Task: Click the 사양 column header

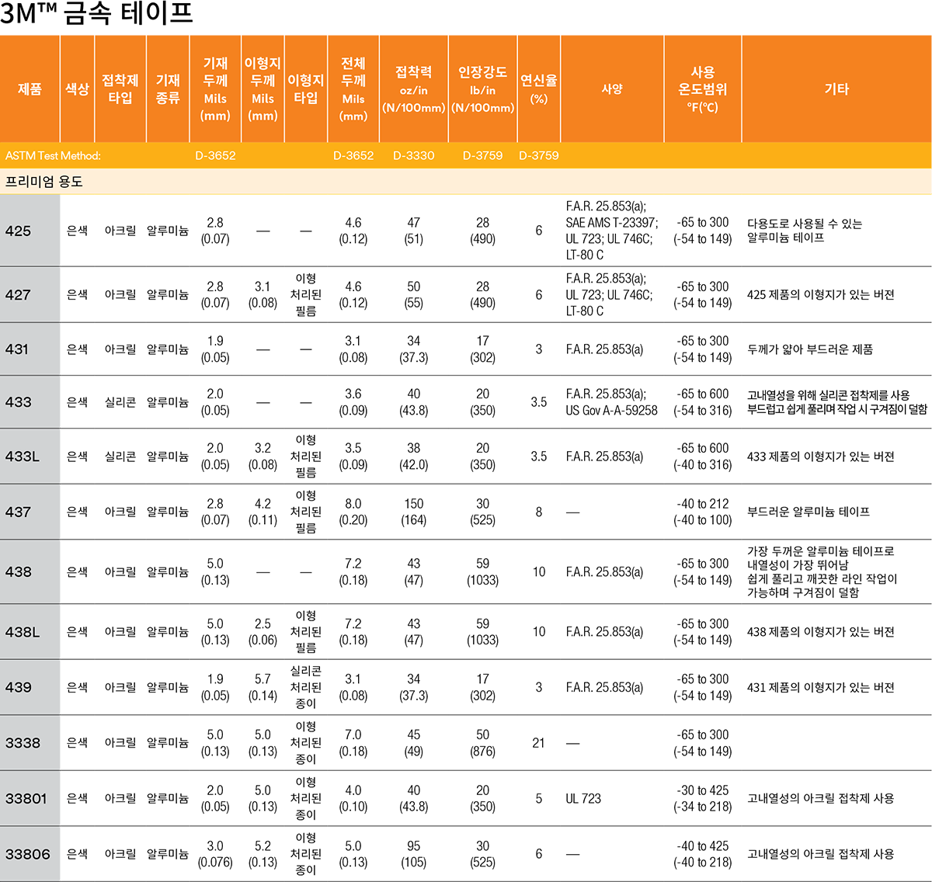Action: coord(612,89)
